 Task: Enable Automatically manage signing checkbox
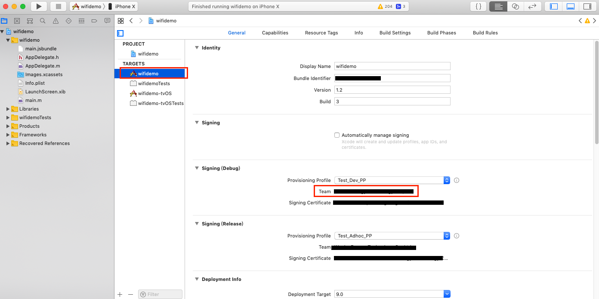[x=337, y=135]
